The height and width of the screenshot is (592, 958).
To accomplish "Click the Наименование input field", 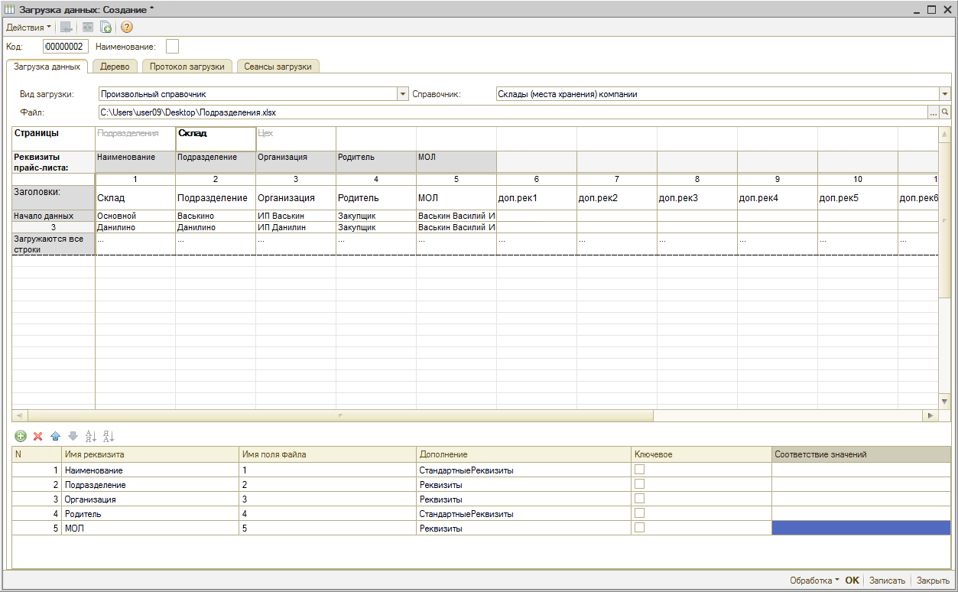I will (x=172, y=47).
